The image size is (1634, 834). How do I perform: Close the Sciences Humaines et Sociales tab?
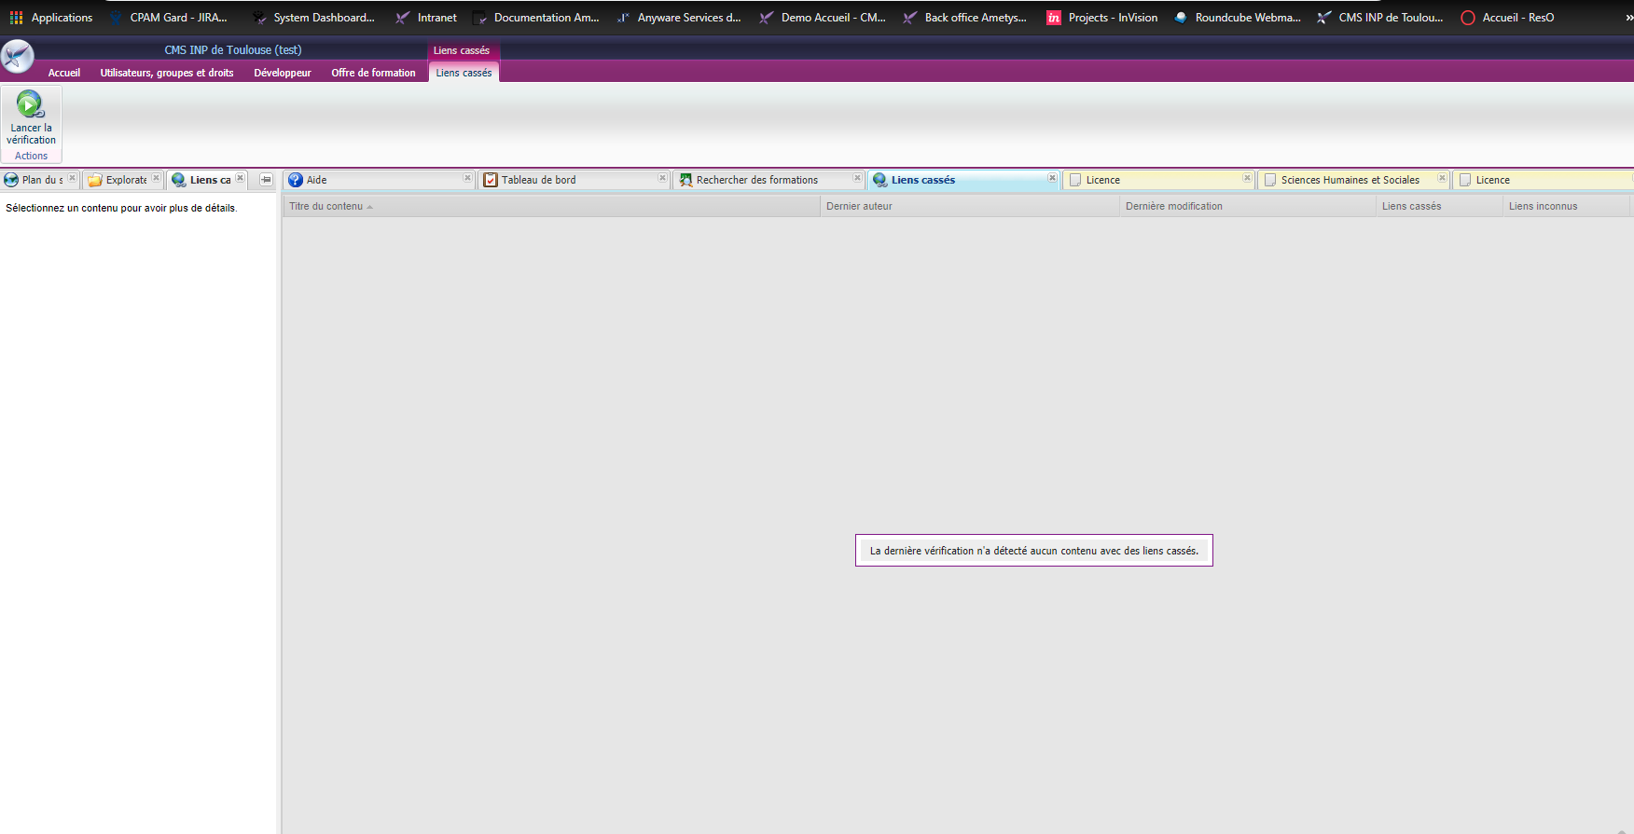click(1442, 179)
